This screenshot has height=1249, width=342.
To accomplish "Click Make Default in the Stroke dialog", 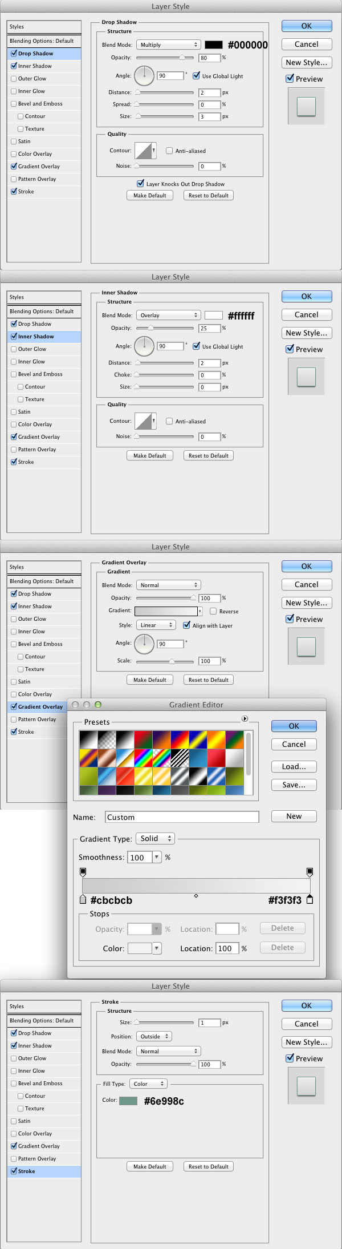I will [x=149, y=1166].
